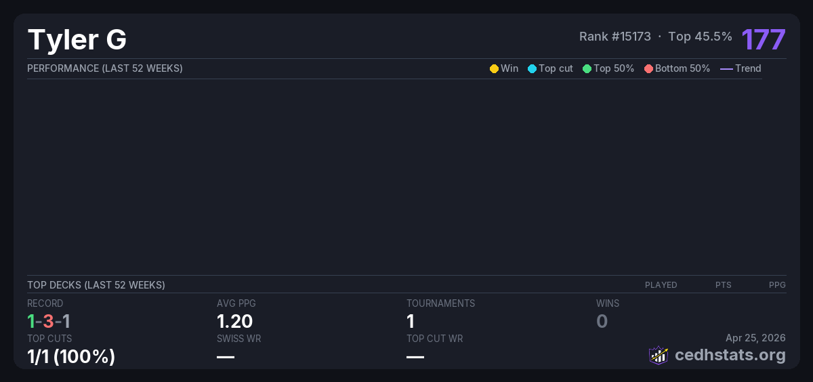Click the cyan Top cut legend dot
This screenshot has width=813, height=382.
(532, 68)
